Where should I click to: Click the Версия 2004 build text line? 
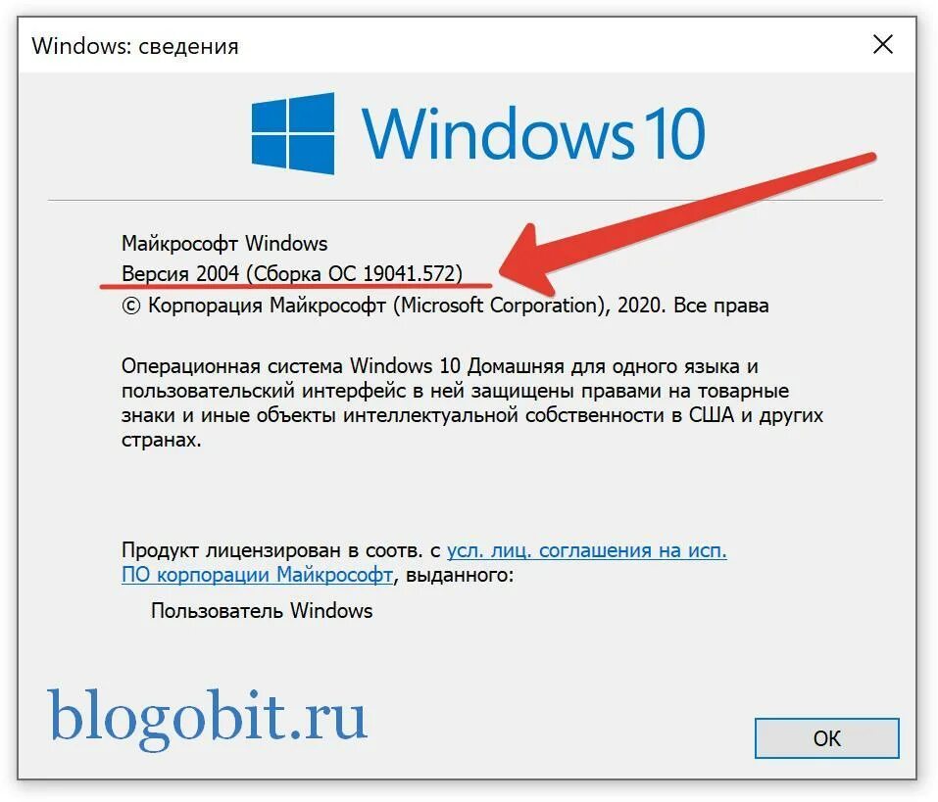[292, 273]
